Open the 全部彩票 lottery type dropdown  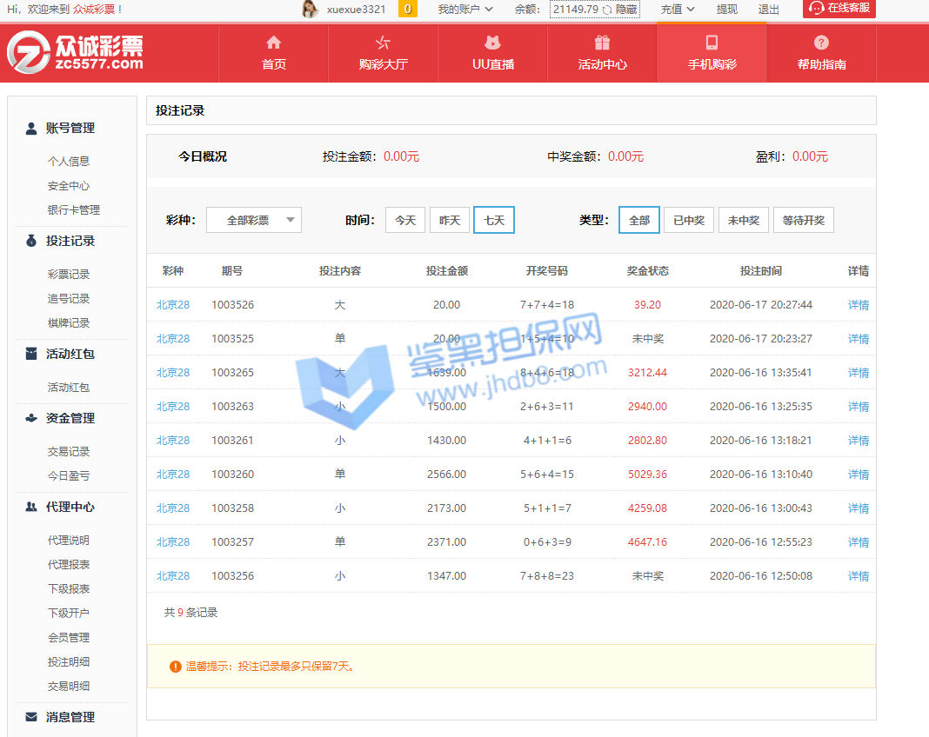pyautogui.click(x=254, y=221)
